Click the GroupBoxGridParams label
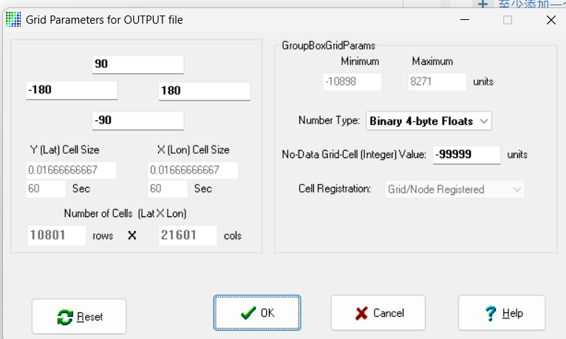Image resolution: width=566 pixels, height=339 pixels. (329, 46)
